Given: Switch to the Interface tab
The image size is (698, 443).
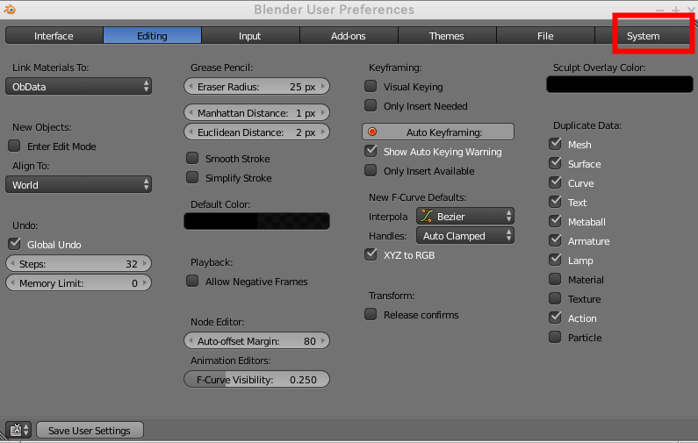Looking at the screenshot, I should tap(54, 36).
